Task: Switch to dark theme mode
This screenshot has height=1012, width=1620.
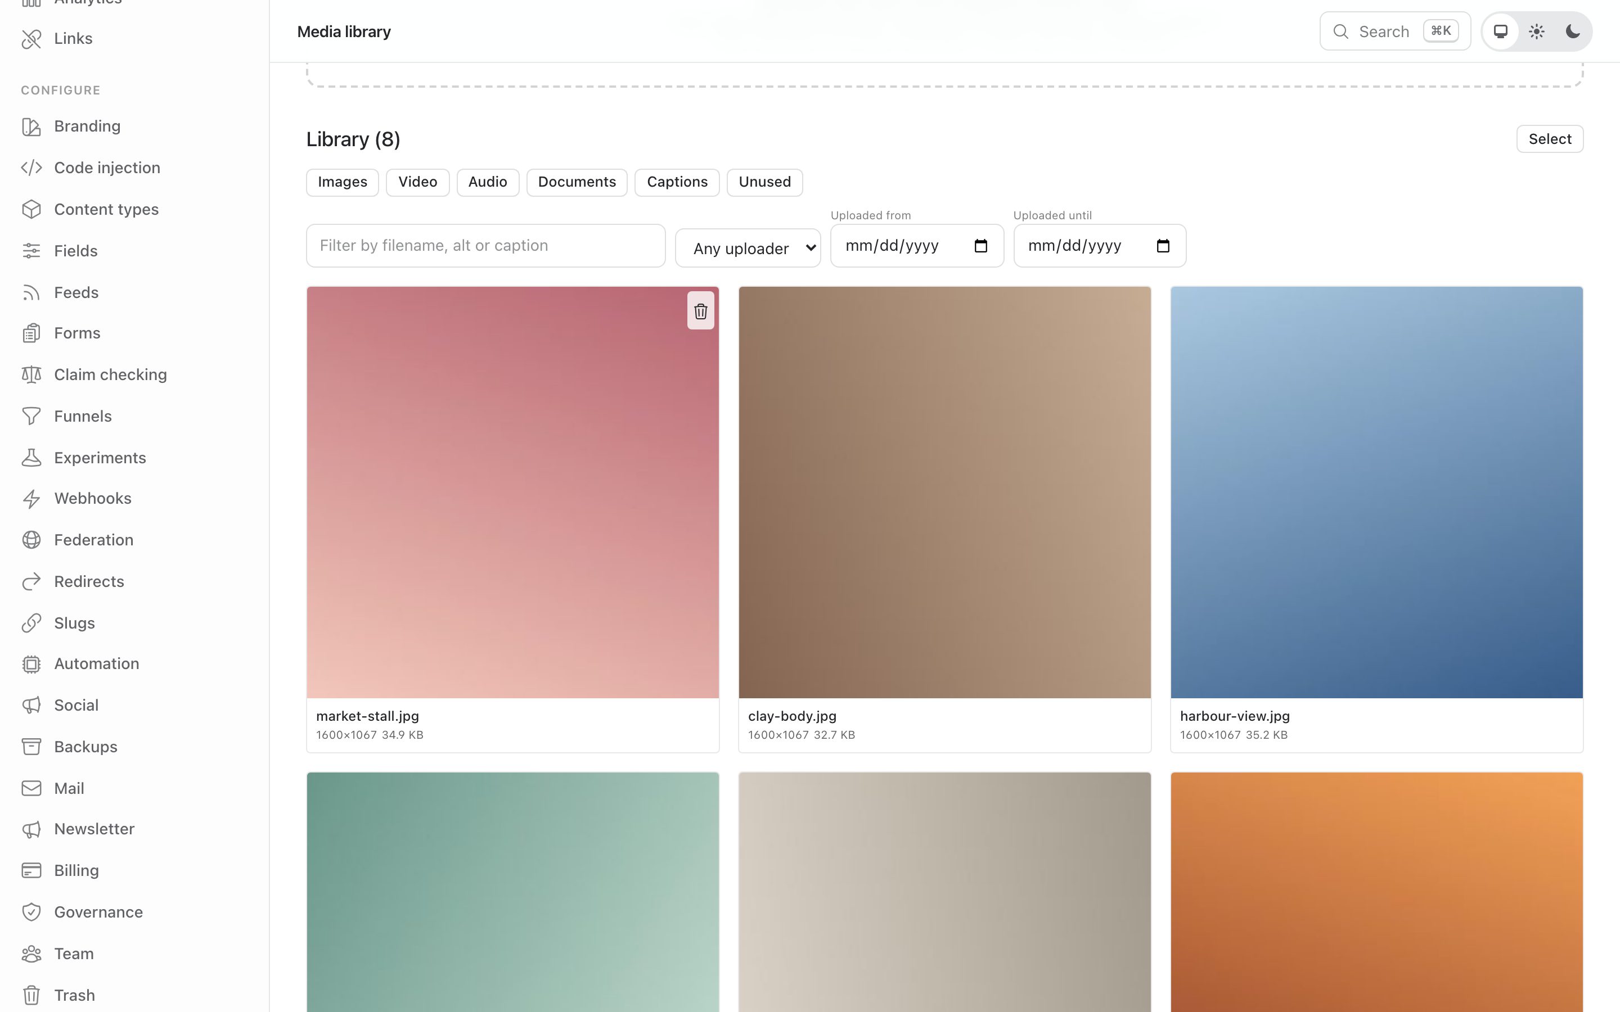Action: coord(1573,31)
